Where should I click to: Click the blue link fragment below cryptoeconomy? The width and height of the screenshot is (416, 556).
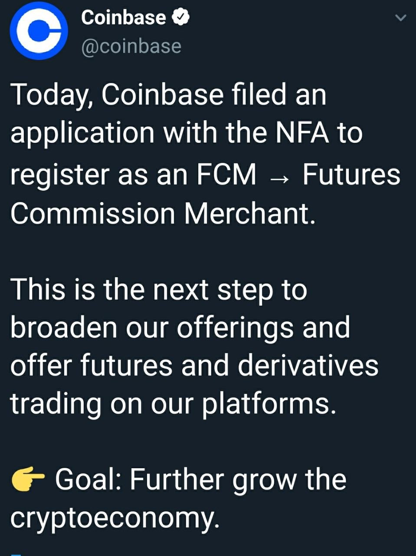(x=16, y=554)
